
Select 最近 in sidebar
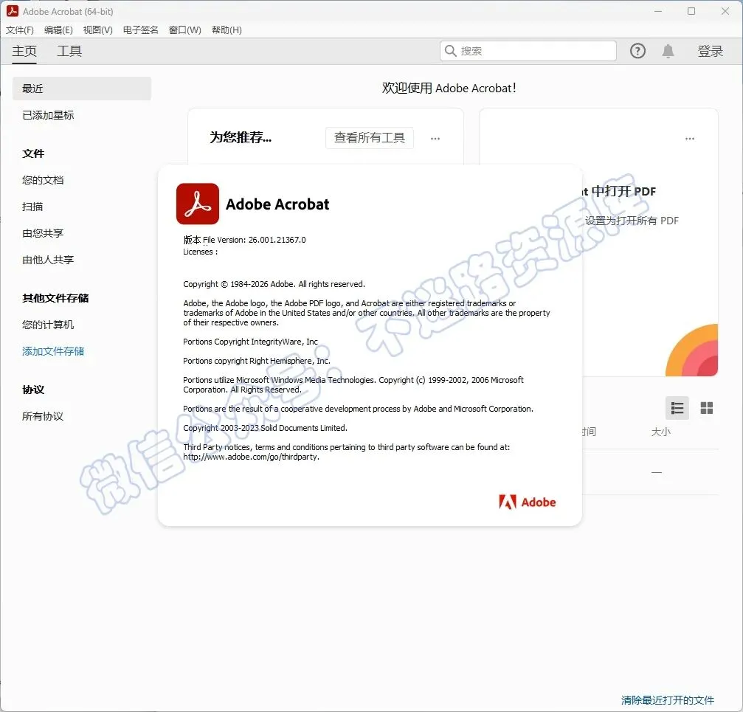point(81,89)
